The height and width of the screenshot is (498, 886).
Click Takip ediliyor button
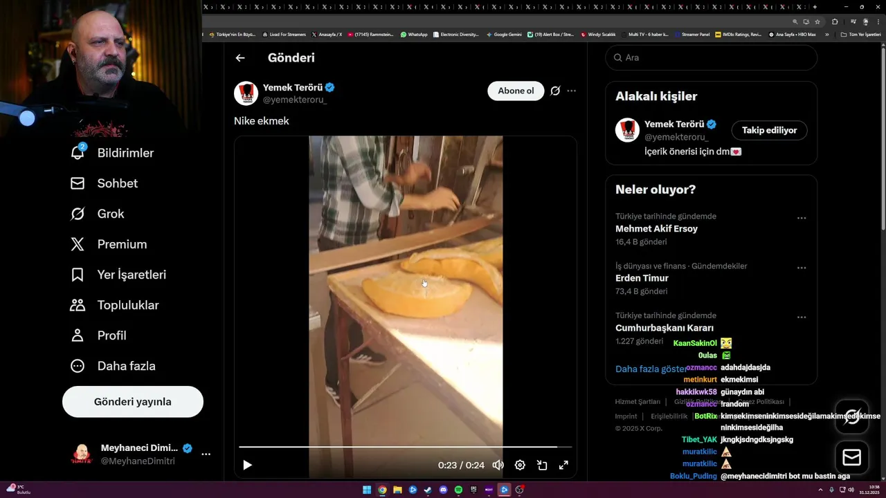point(769,130)
